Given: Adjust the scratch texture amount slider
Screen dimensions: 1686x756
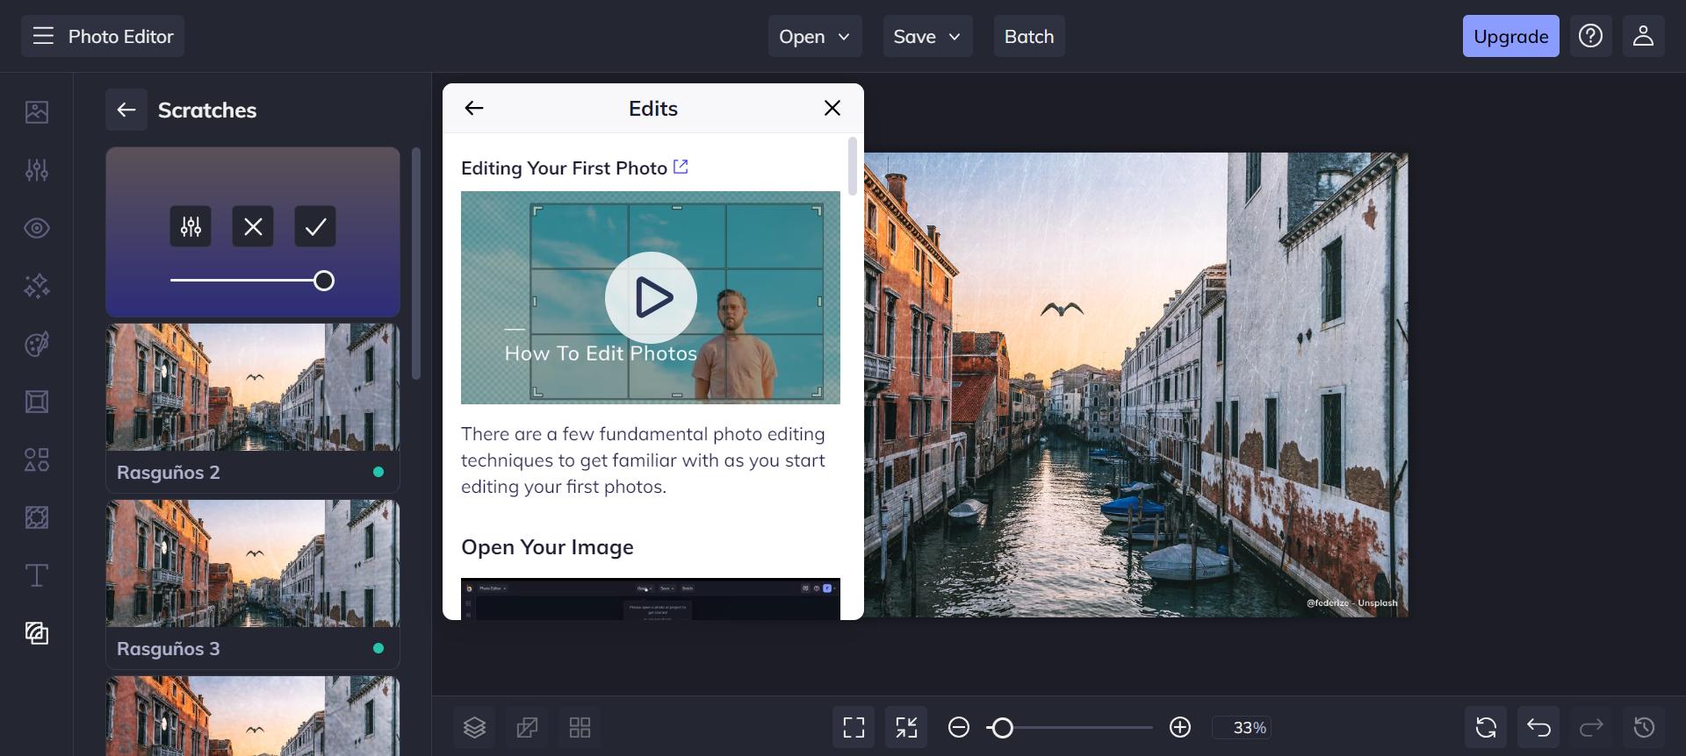Looking at the screenshot, I should 252,281.
